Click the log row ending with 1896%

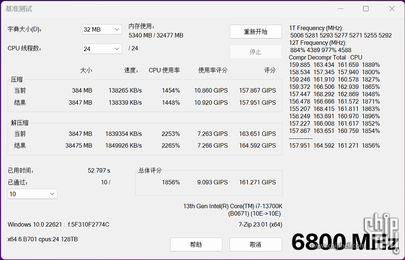tap(334, 116)
